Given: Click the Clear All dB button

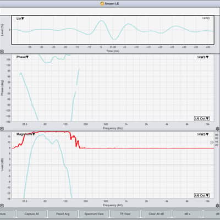Looking at the screenshot, I should [156, 214].
